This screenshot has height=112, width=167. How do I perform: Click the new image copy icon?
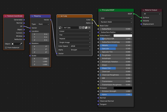pos(83,28)
